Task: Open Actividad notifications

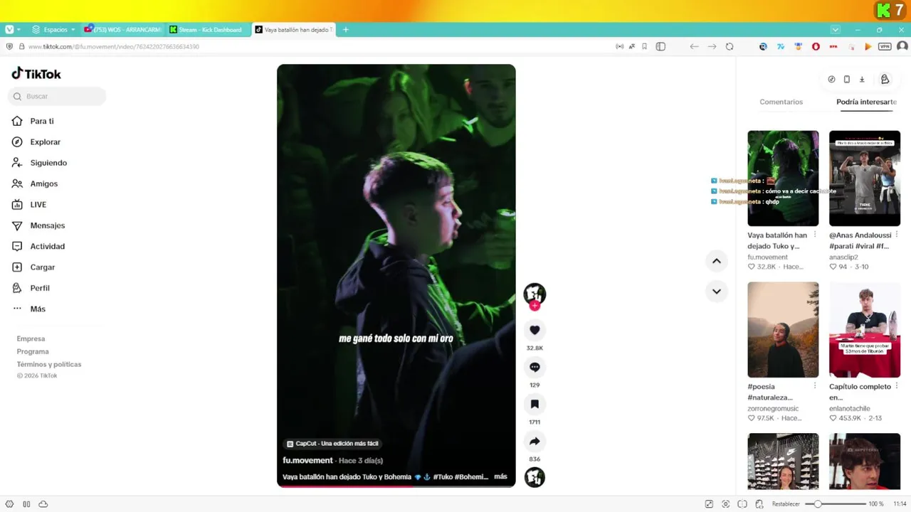Action: [38, 246]
